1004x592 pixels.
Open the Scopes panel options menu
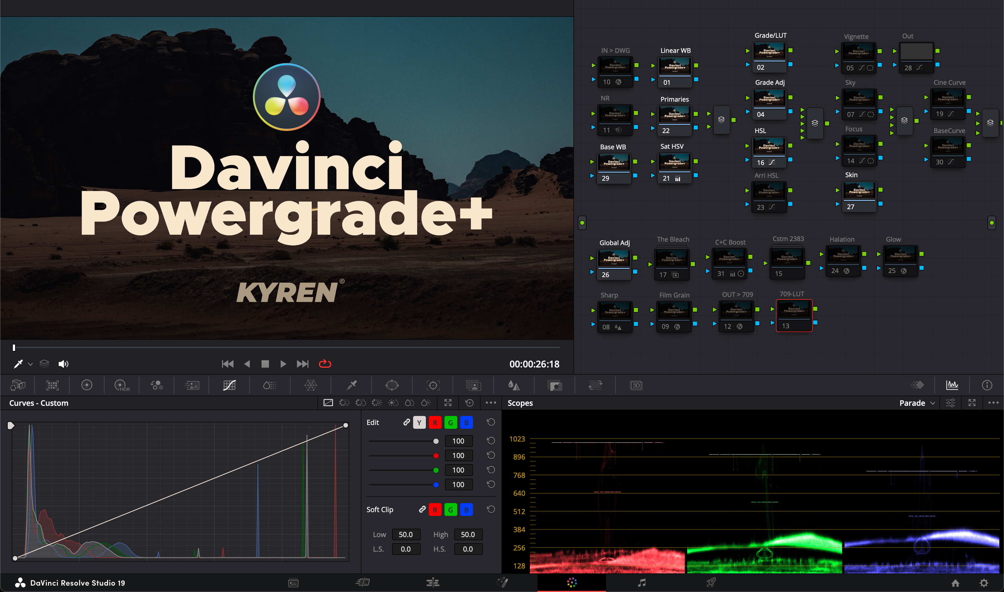click(993, 403)
